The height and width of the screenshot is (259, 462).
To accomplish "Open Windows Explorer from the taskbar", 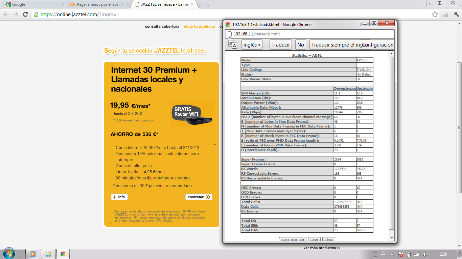I will pos(48,254).
